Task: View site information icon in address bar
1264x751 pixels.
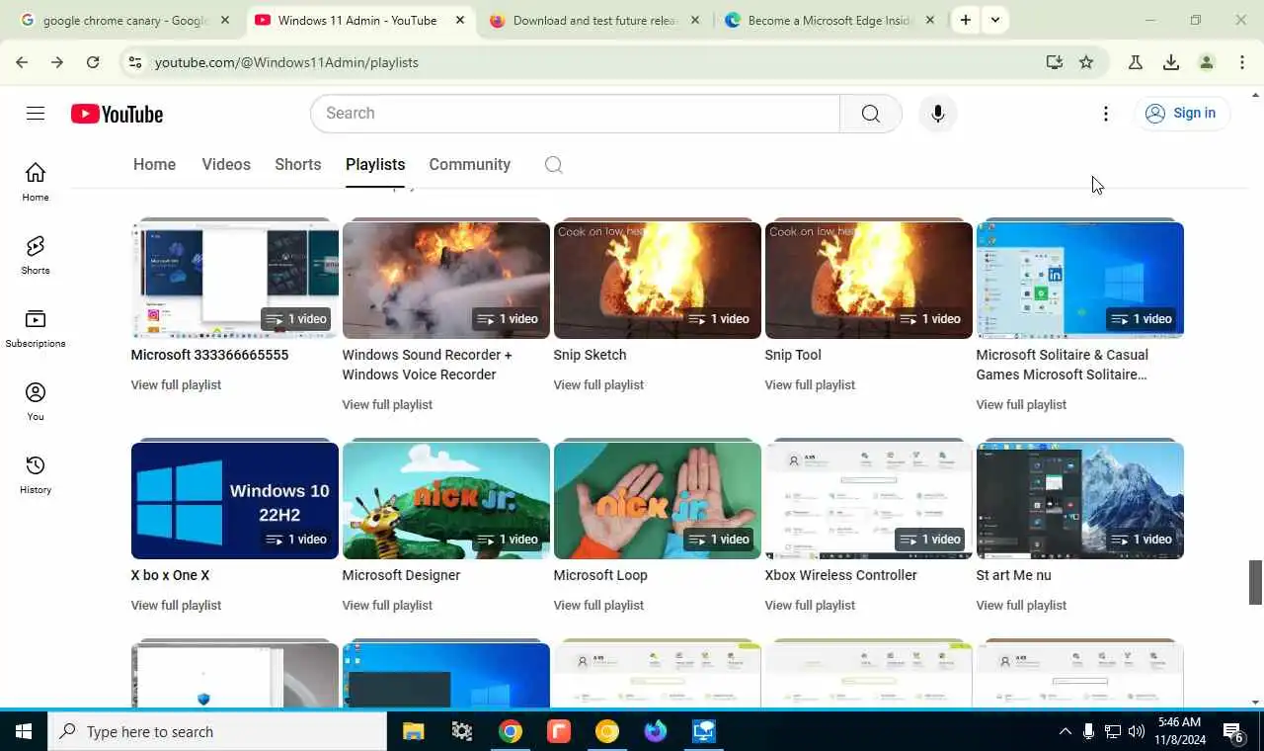Action: point(135,62)
